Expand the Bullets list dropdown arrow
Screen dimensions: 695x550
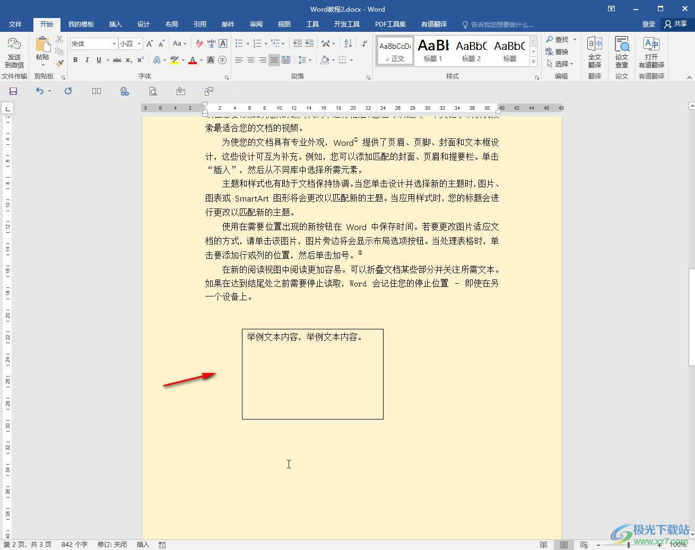(x=248, y=43)
